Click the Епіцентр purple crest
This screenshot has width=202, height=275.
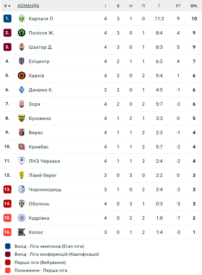pyautogui.click(x=22, y=61)
